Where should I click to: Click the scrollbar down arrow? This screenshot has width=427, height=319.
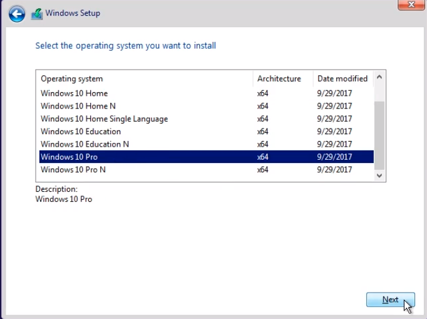pos(379,175)
